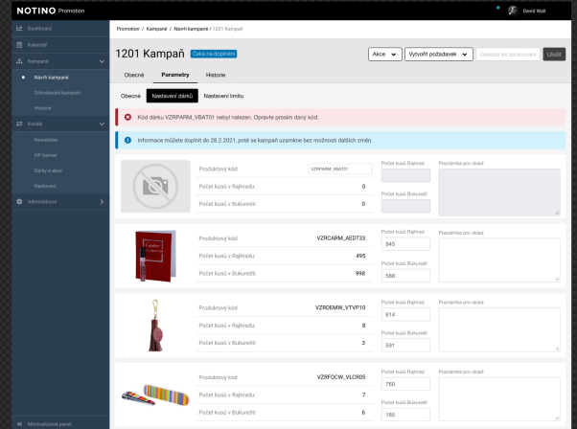Open the Dashboard chart icon in sidebar
Screen dimensions: 577x429
[x=19, y=29]
